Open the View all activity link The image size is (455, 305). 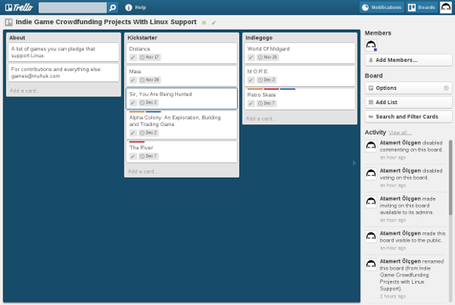(x=399, y=133)
